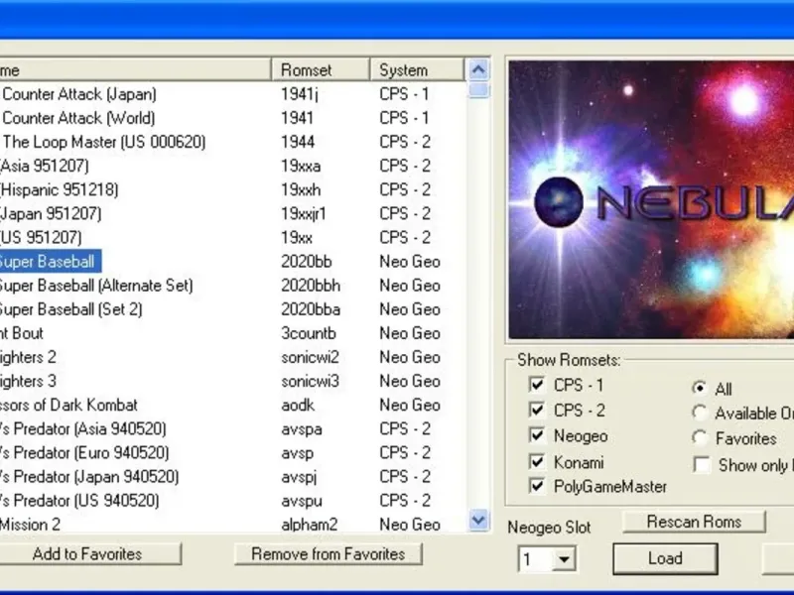Viewport: 794px width, 595px height.
Task: Click the 19xxjr1 romset cell
Action: (303, 213)
